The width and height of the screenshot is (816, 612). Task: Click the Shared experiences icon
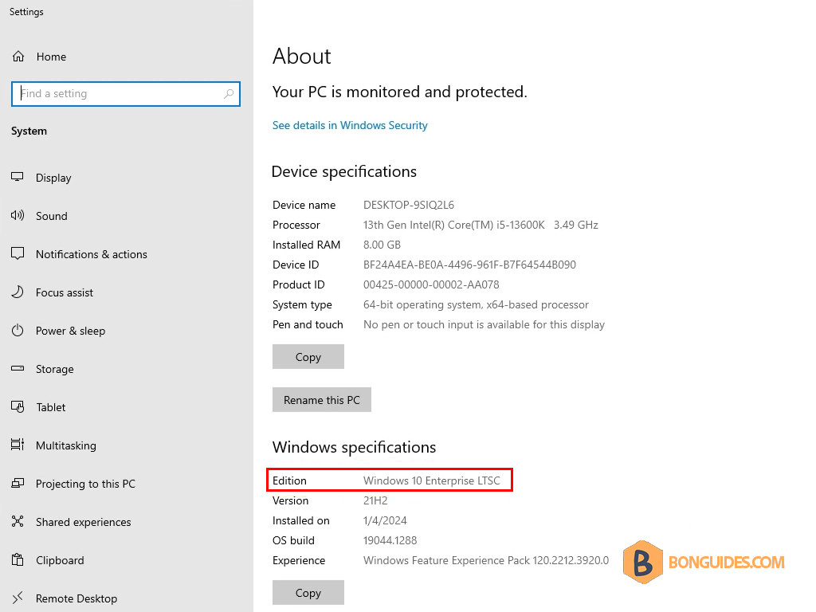18,521
